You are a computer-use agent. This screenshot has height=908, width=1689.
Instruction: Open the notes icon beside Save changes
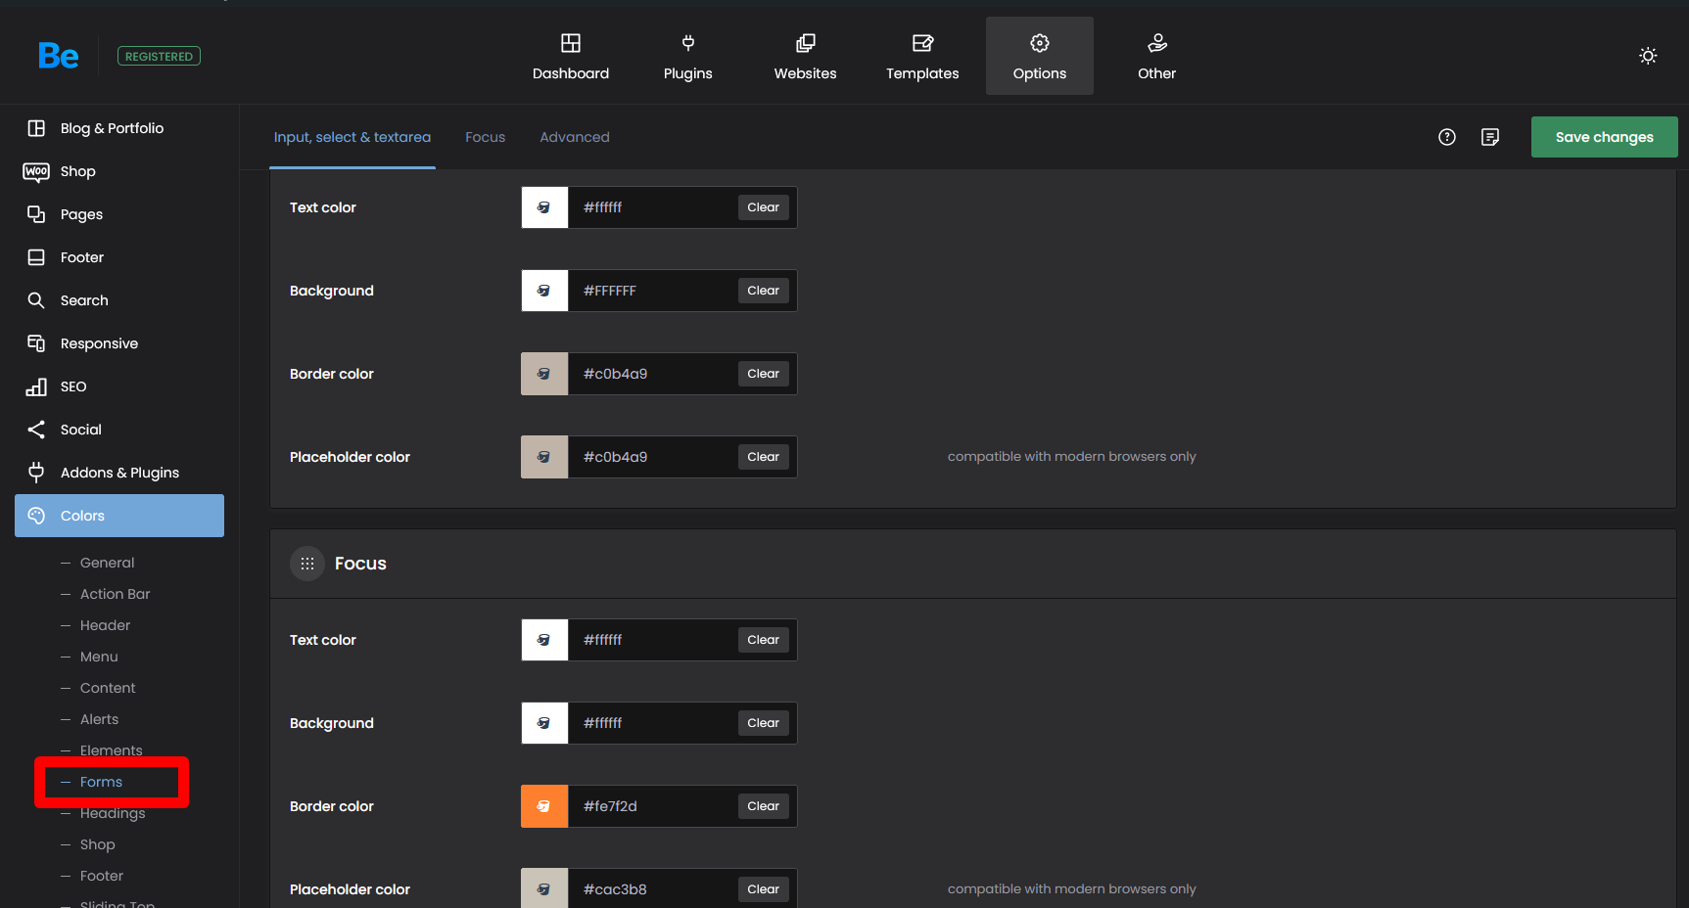(x=1490, y=137)
